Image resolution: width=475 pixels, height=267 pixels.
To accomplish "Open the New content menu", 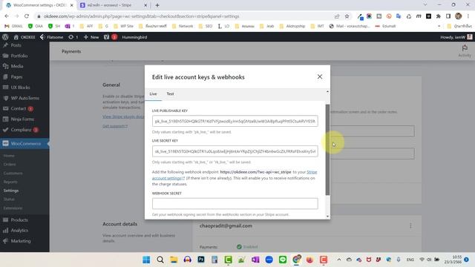I will [91, 37].
